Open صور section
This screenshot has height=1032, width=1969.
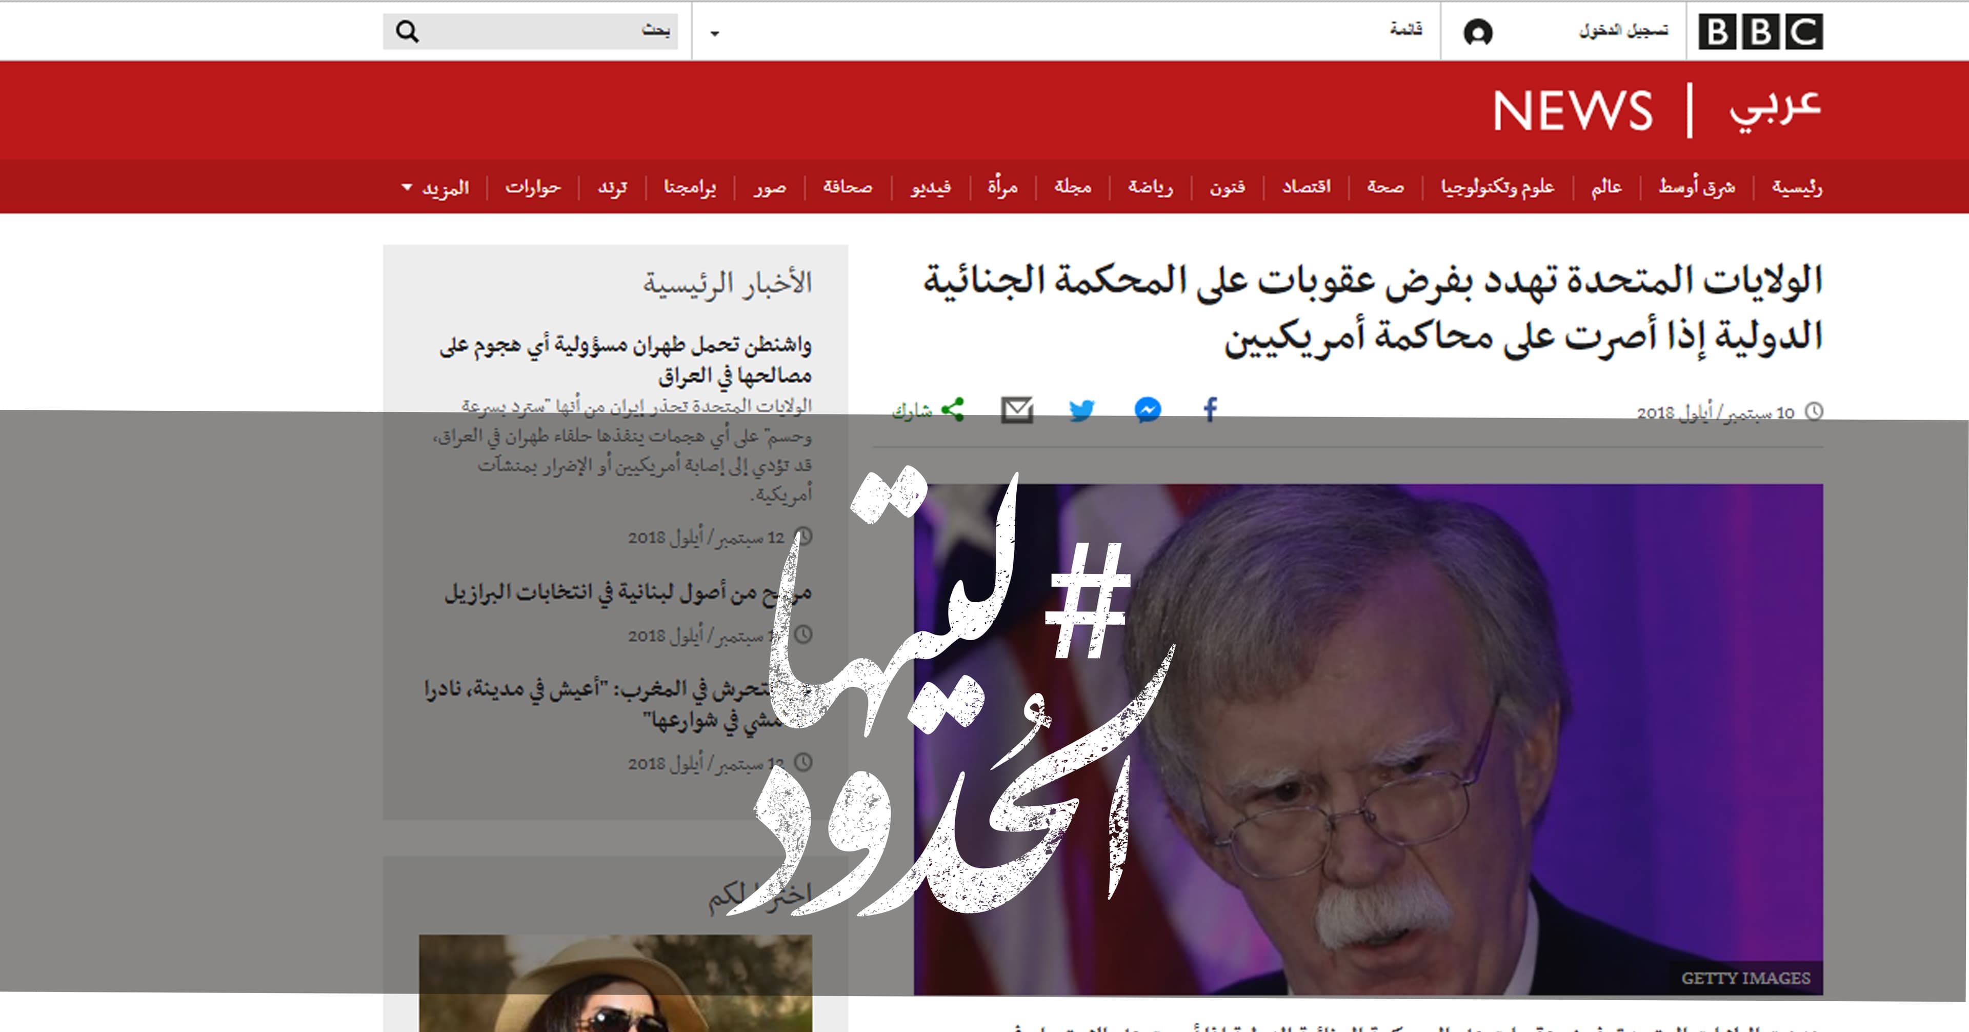[x=770, y=187]
